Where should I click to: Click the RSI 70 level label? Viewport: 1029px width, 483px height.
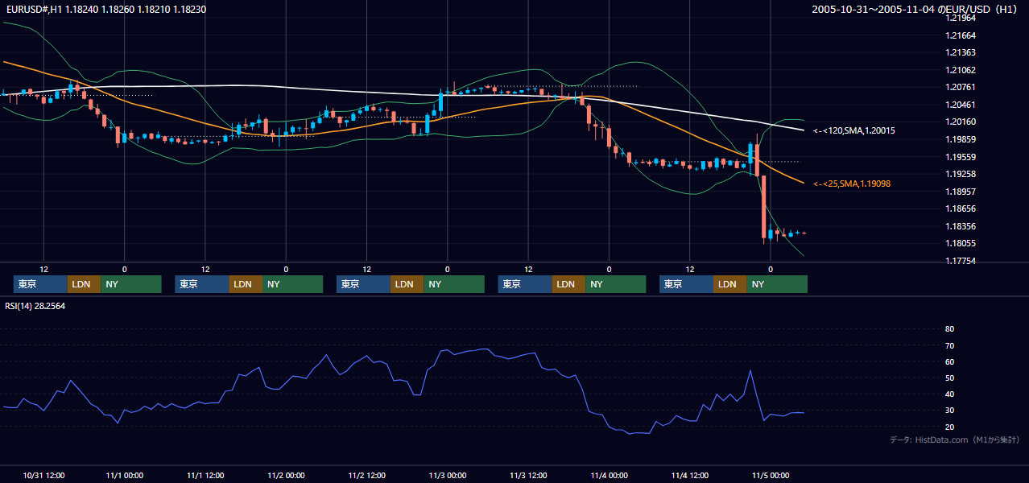pyautogui.click(x=949, y=345)
